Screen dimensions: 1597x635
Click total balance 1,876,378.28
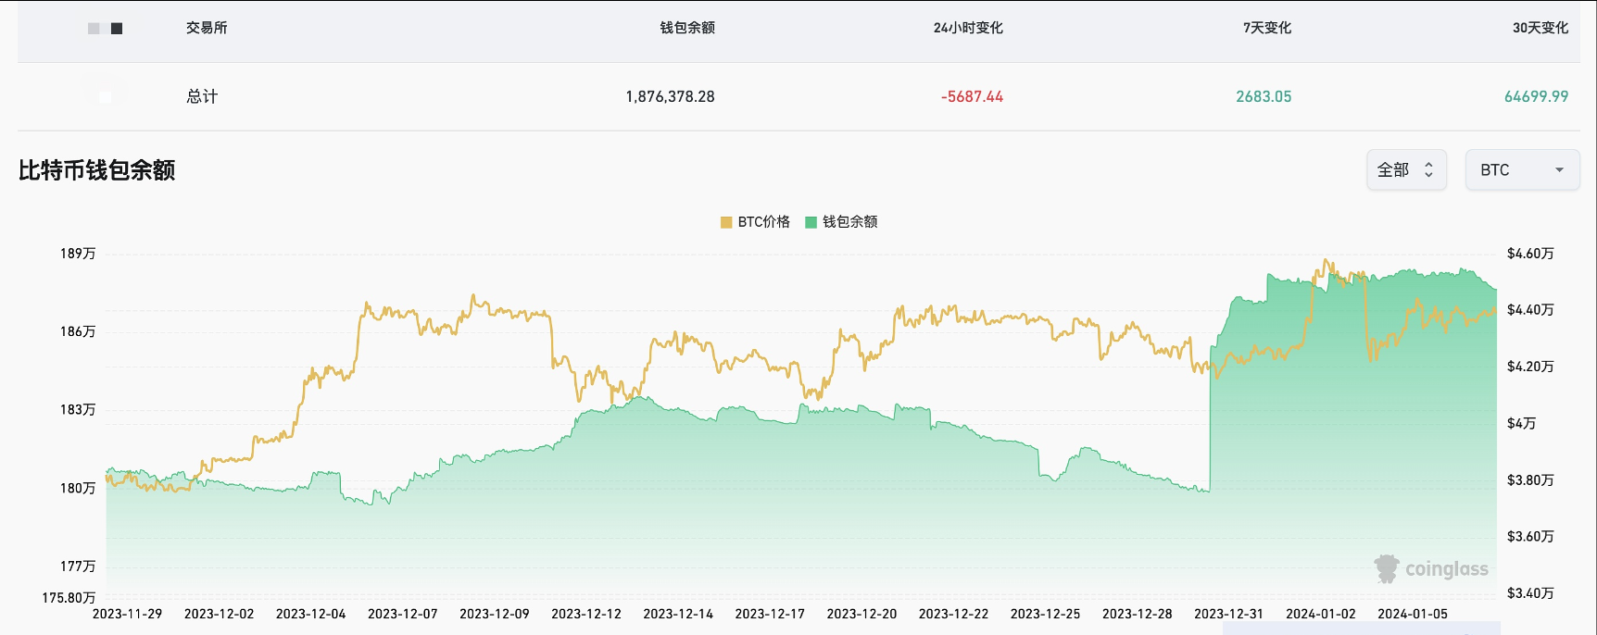(x=670, y=96)
